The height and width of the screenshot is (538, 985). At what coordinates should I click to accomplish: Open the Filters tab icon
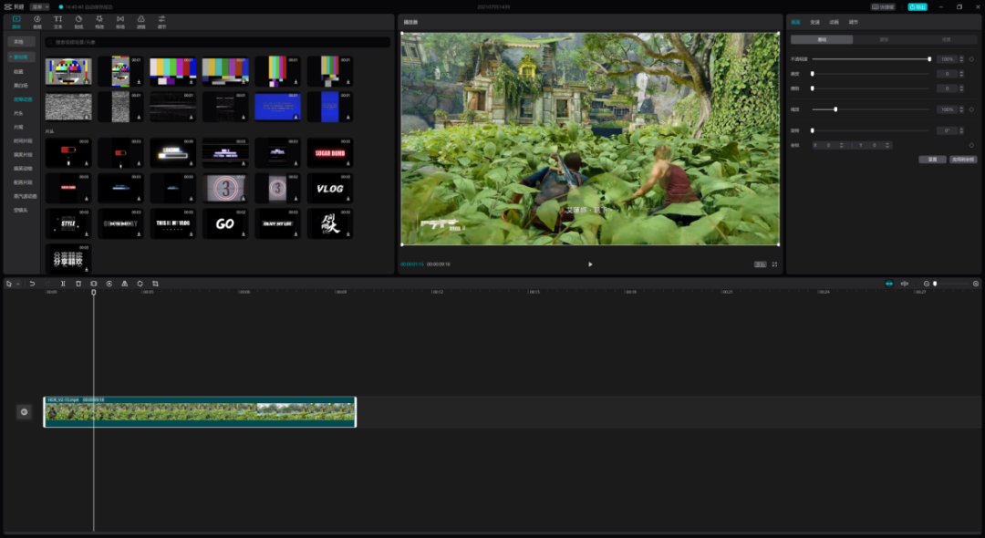140,22
